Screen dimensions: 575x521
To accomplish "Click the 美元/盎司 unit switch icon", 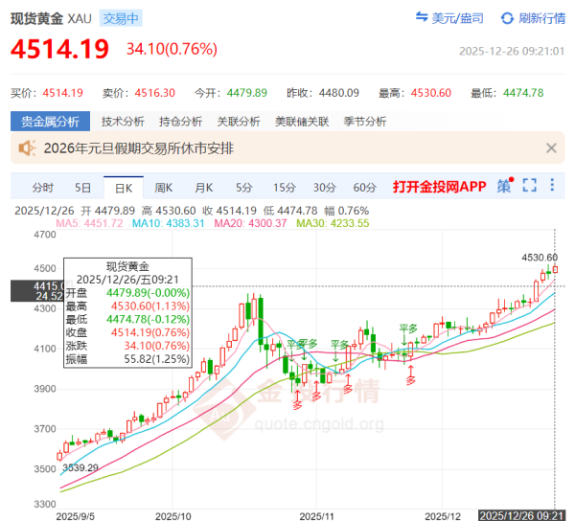I will tap(422, 17).
